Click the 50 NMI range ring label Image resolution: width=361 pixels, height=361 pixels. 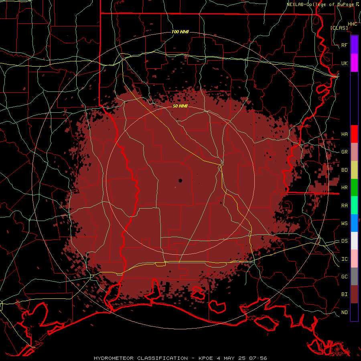click(x=180, y=106)
